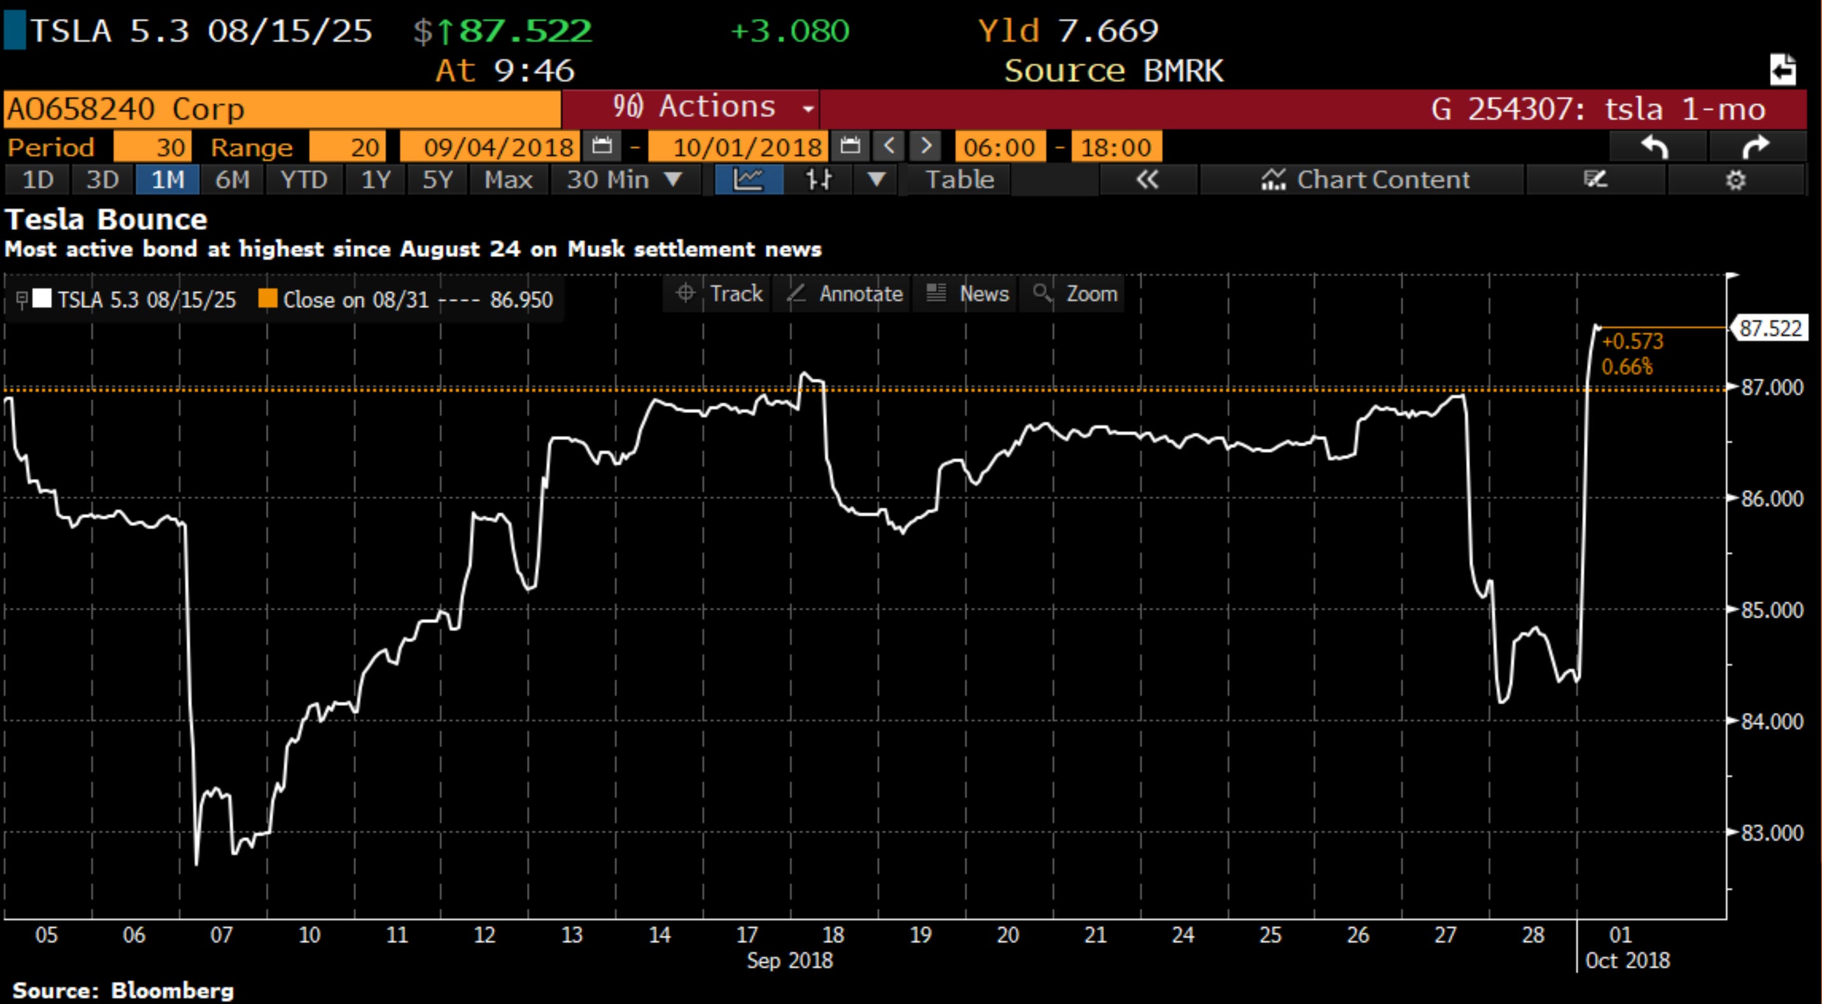
Task: Select the line chart style icon
Action: [x=748, y=180]
